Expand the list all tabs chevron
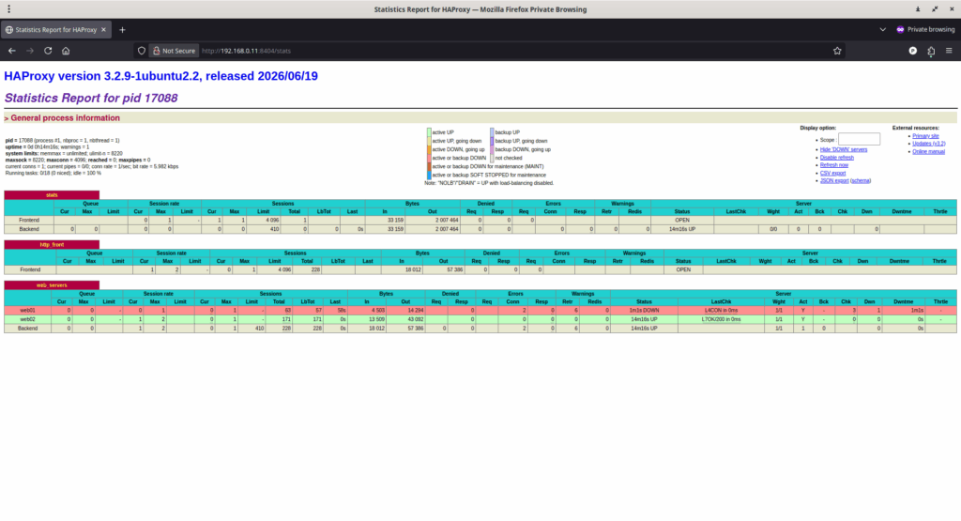 (882, 29)
